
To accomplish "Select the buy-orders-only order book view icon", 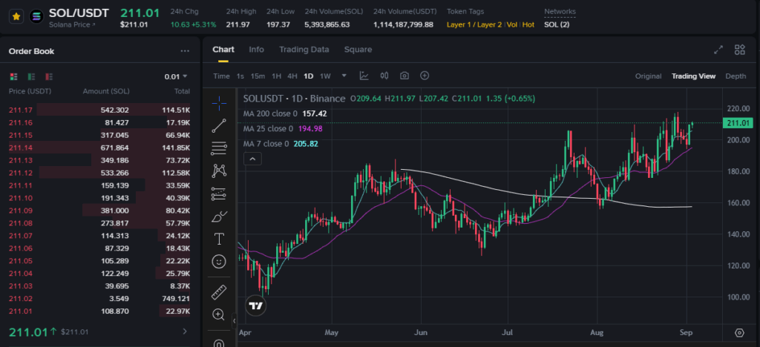I will point(31,76).
